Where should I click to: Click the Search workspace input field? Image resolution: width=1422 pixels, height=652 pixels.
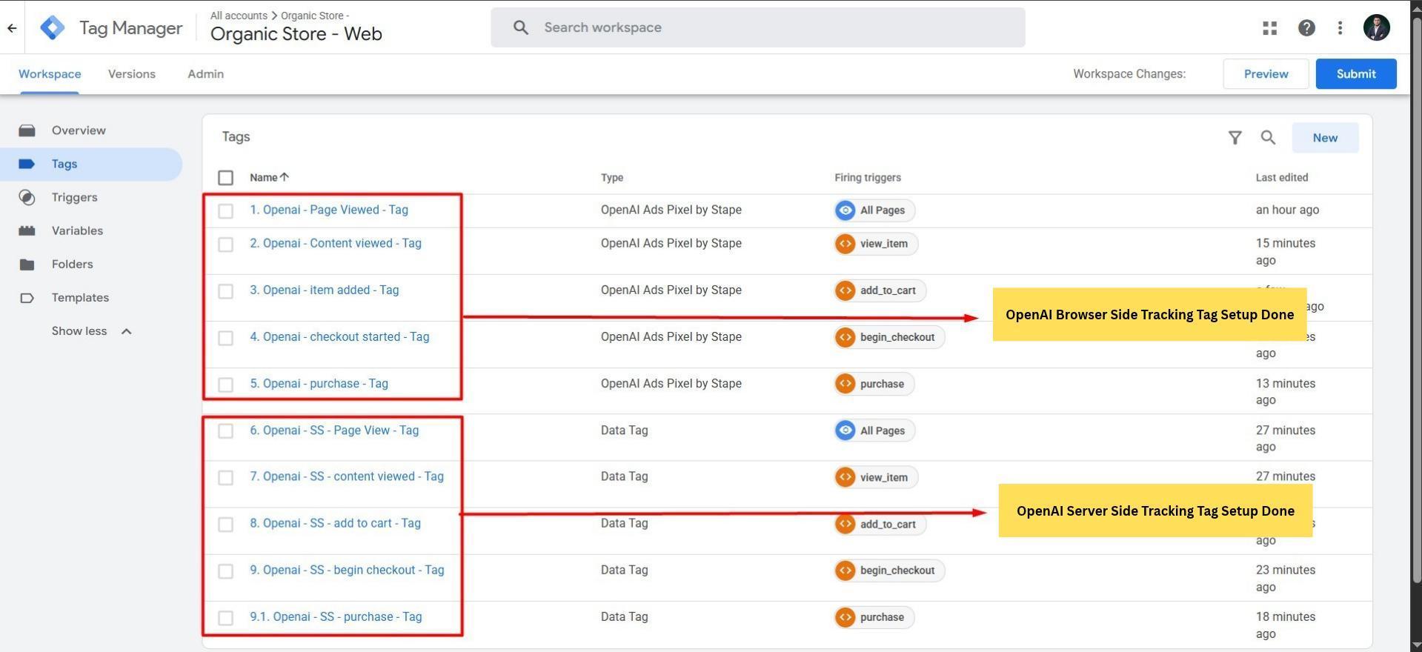point(757,27)
